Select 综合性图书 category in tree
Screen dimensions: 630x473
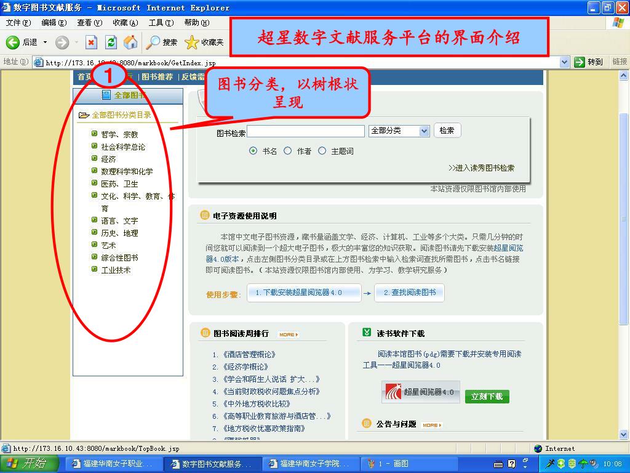coord(119,258)
